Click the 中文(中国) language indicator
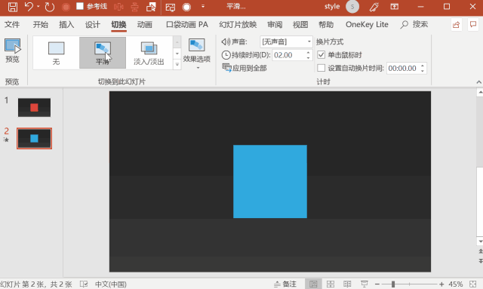This screenshot has height=289, width=483. coord(111,284)
